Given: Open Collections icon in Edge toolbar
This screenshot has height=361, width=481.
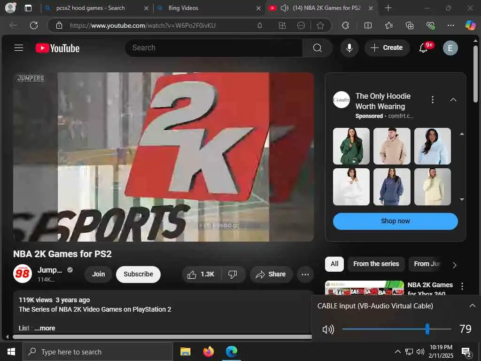Looking at the screenshot, I should tap(410, 25).
